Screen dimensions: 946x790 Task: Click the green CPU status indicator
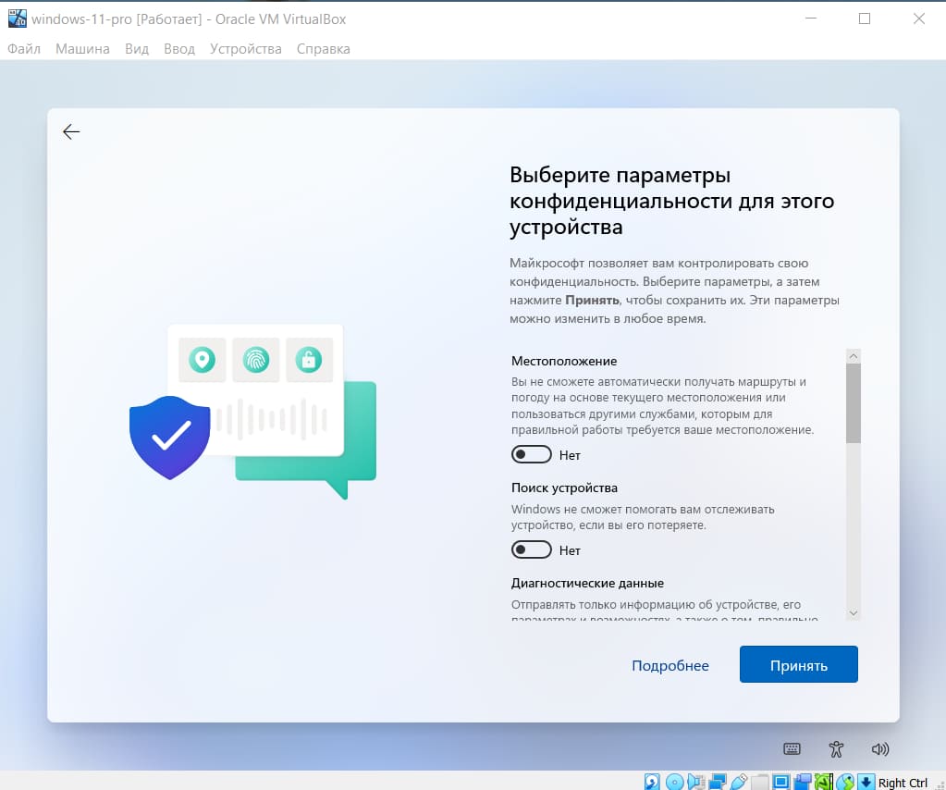[x=824, y=783]
